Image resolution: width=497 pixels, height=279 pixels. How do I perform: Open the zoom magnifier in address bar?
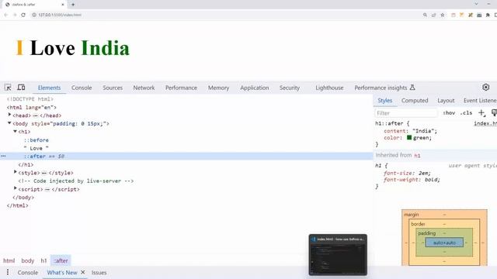coord(425,15)
